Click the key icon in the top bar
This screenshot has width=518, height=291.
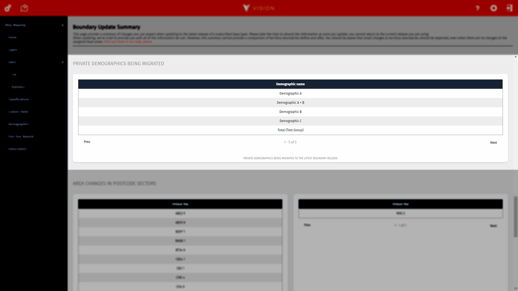tap(7, 8)
